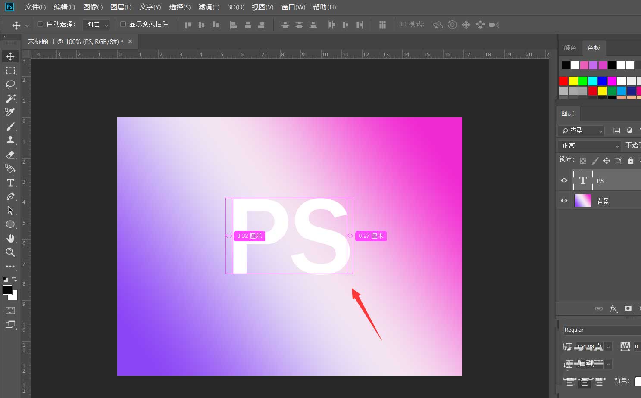
Task: Toggle Quick Mask mode
Action: 10,310
